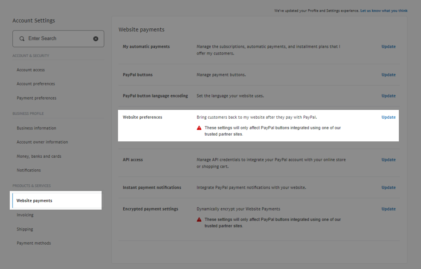The height and width of the screenshot is (269, 421).
Task: Open Account preferences in the sidebar
Action: (35, 84)
